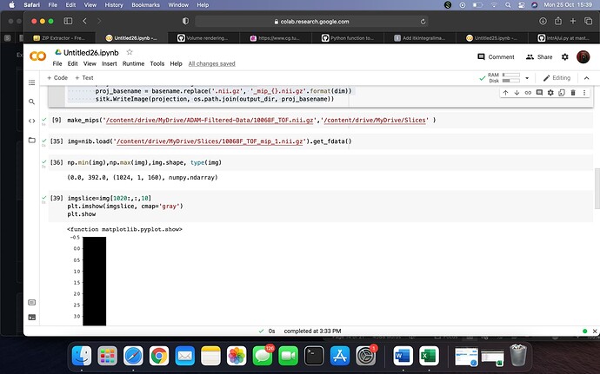Toggle the Safari sidebar button
The height and width of the screenshot is (374, 600).
pos(68,21)
